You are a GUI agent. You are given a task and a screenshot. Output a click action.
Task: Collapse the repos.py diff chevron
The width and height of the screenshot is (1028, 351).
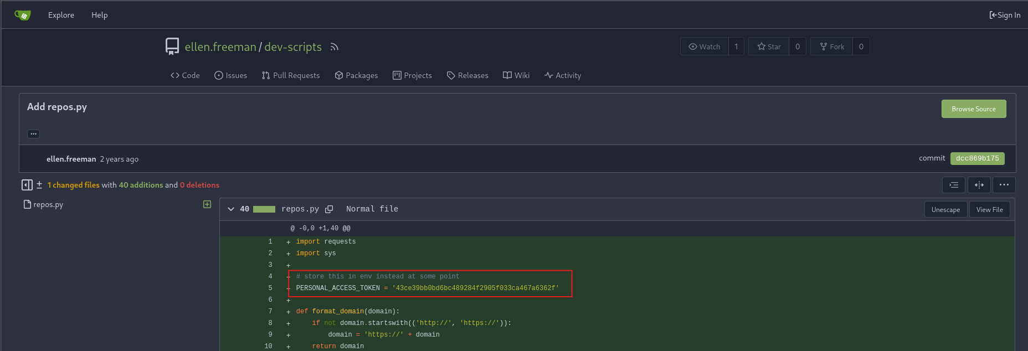[231, 209]
